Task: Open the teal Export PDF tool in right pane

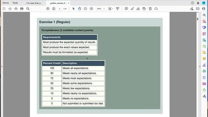Action: 204,40
